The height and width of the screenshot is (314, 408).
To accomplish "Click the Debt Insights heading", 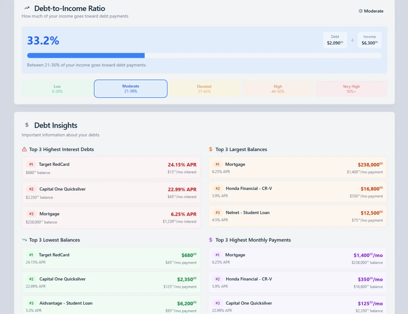I will 56,125.
